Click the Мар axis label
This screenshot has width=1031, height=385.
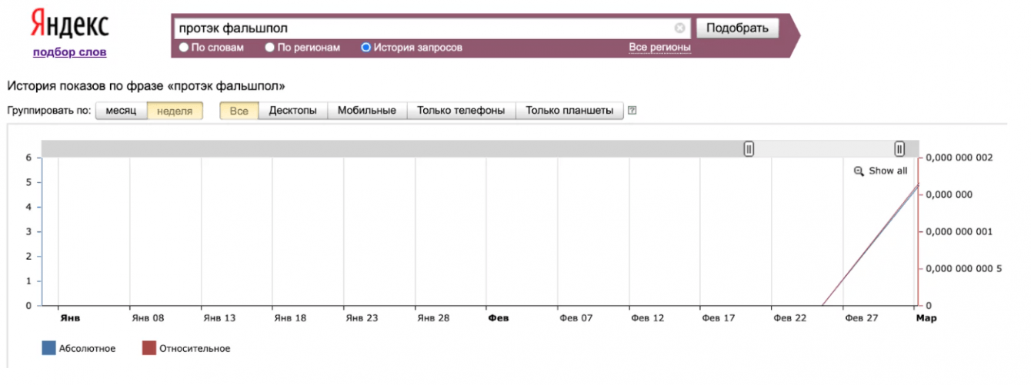(926, 317)
